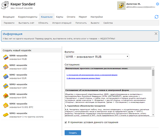Click Обменять in the submenu
Screen dimensions: 162x136
coord(43,23)
